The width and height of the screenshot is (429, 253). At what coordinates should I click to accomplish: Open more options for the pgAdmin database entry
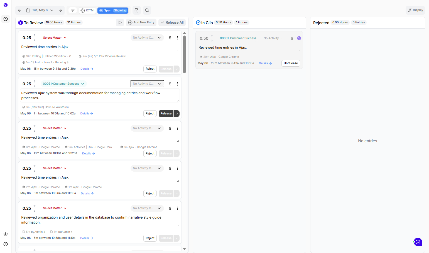click(x=177, y=208)
